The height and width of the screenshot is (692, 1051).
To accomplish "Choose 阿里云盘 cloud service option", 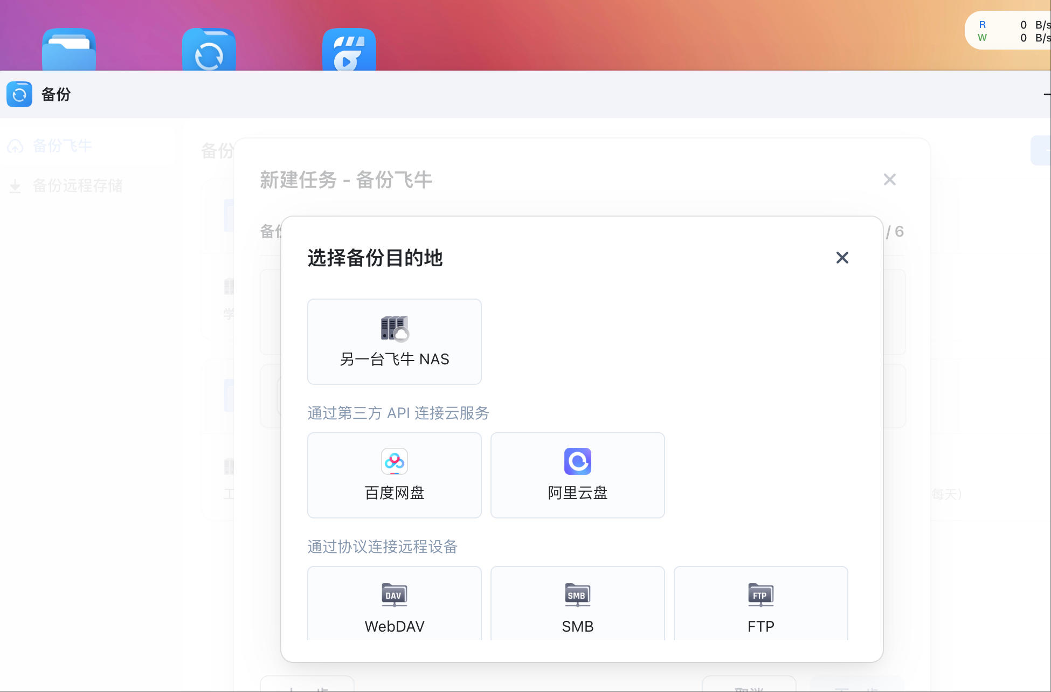I will (x=577, y=475).
